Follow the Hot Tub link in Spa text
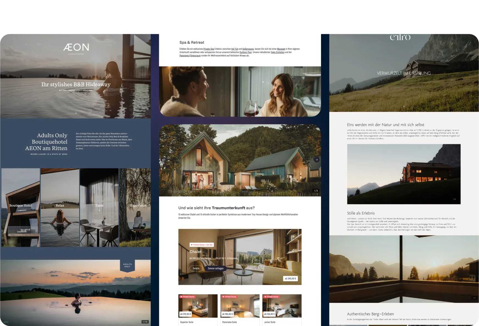Screen dimensions: 479x326 point(234,49)
